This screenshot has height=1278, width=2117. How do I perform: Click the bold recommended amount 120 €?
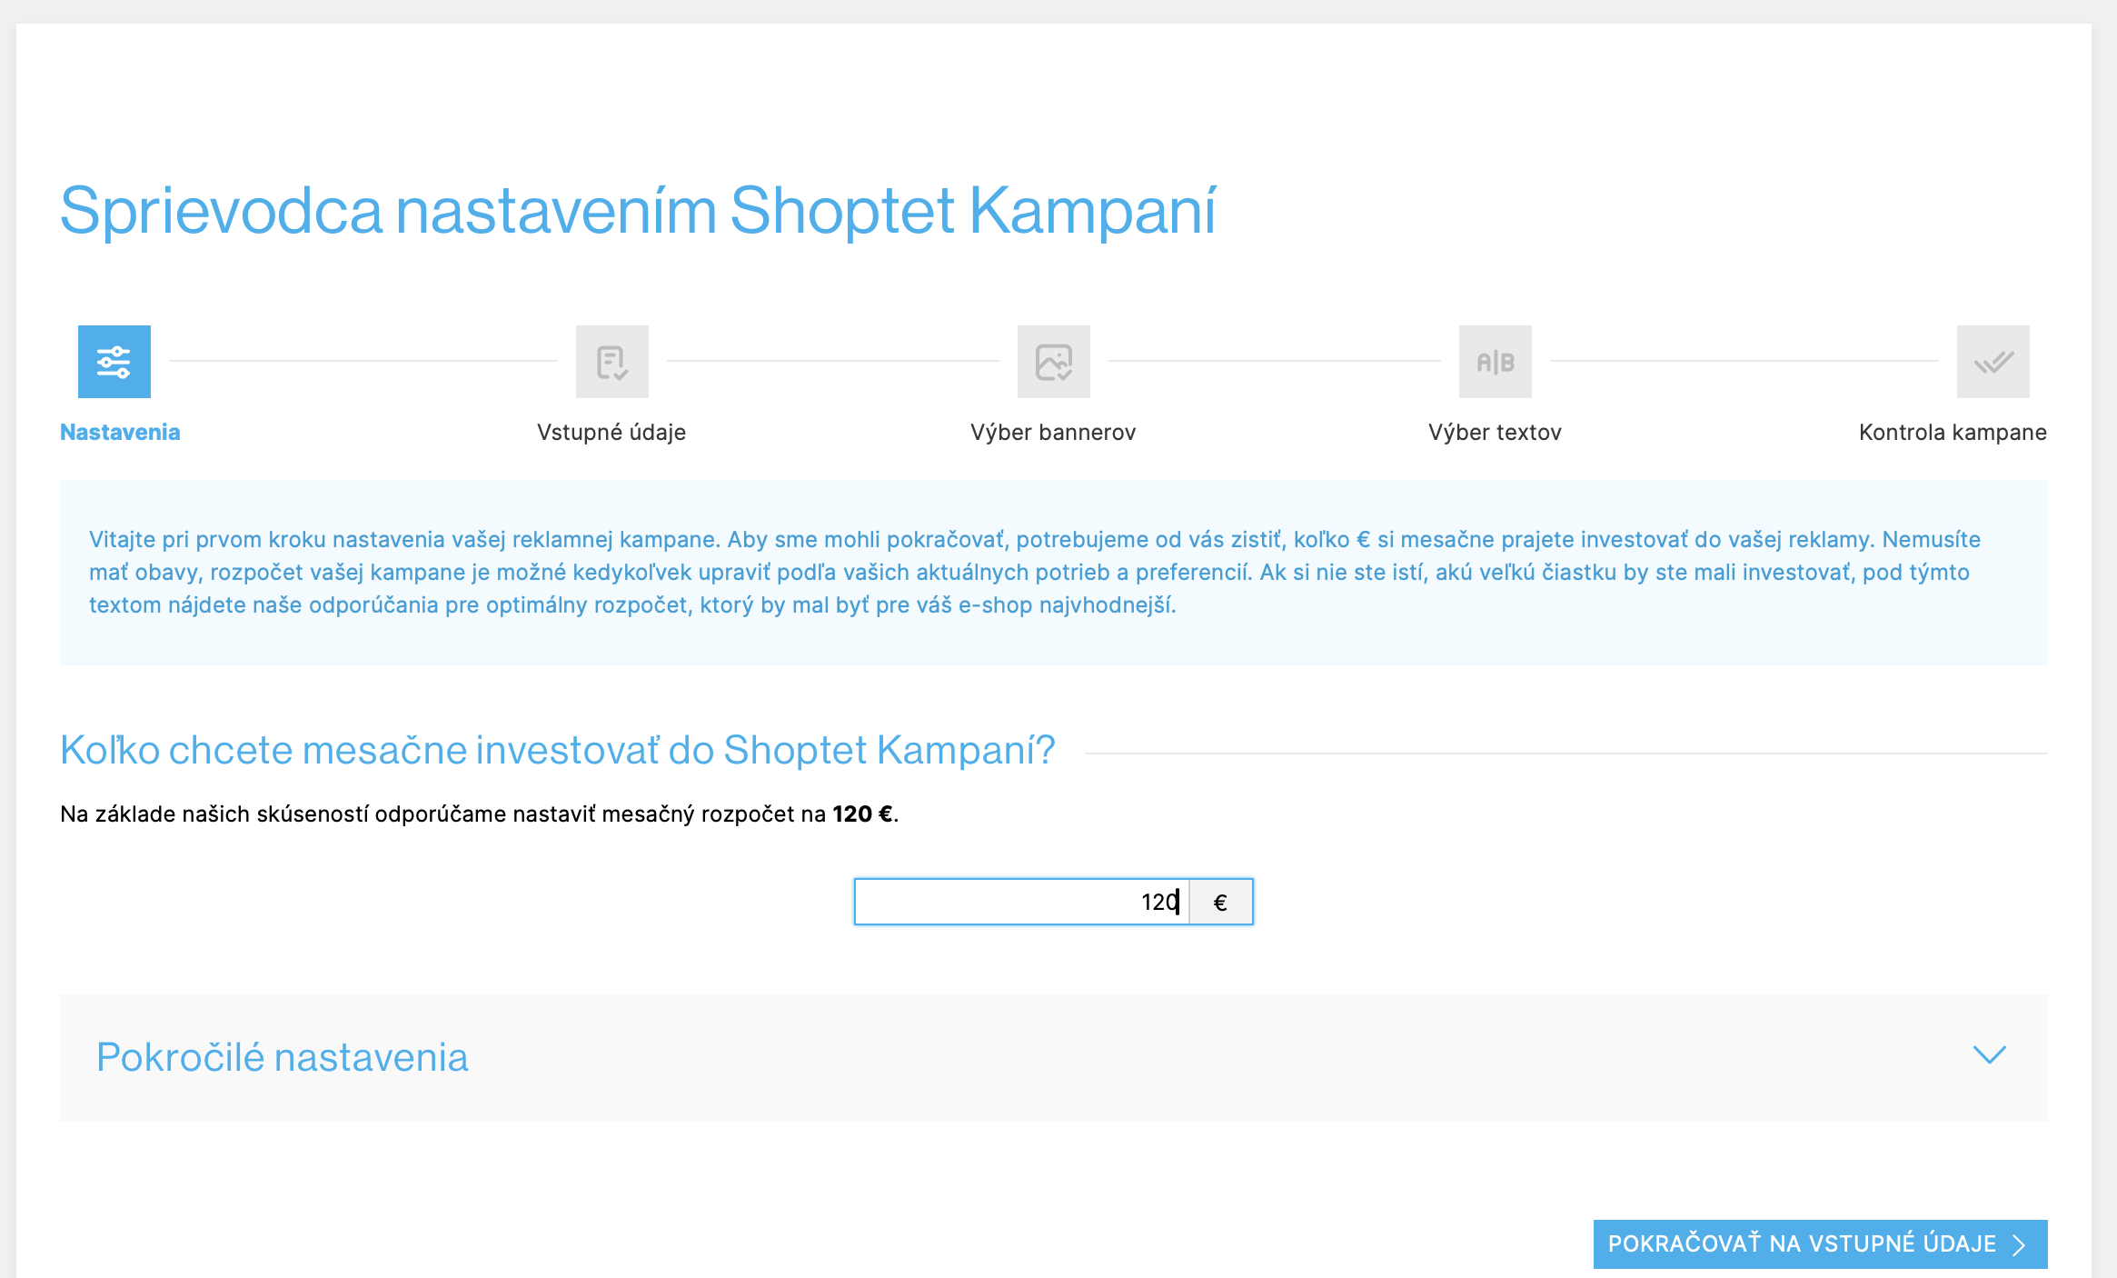862,814
